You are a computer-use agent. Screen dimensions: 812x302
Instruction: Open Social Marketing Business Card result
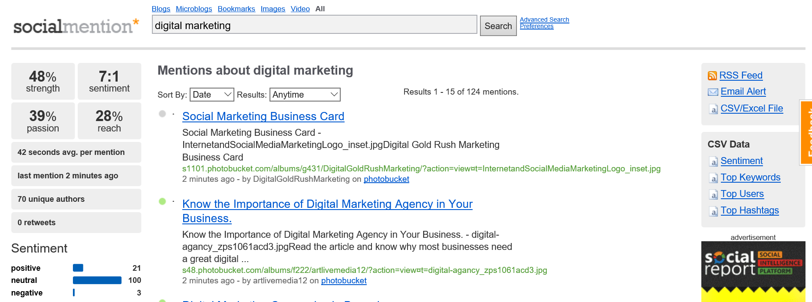click(263, 116)
